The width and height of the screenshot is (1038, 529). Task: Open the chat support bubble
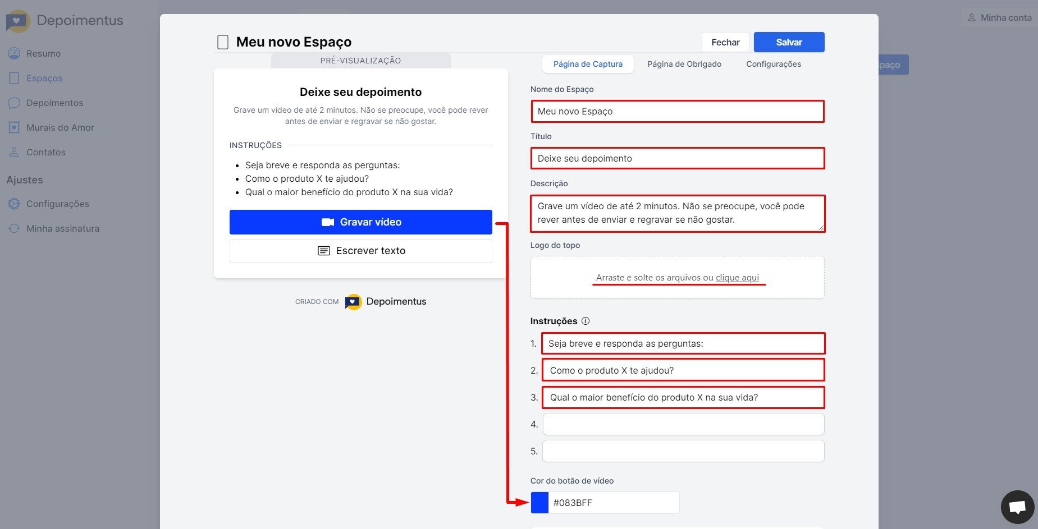coord(1017,507)
